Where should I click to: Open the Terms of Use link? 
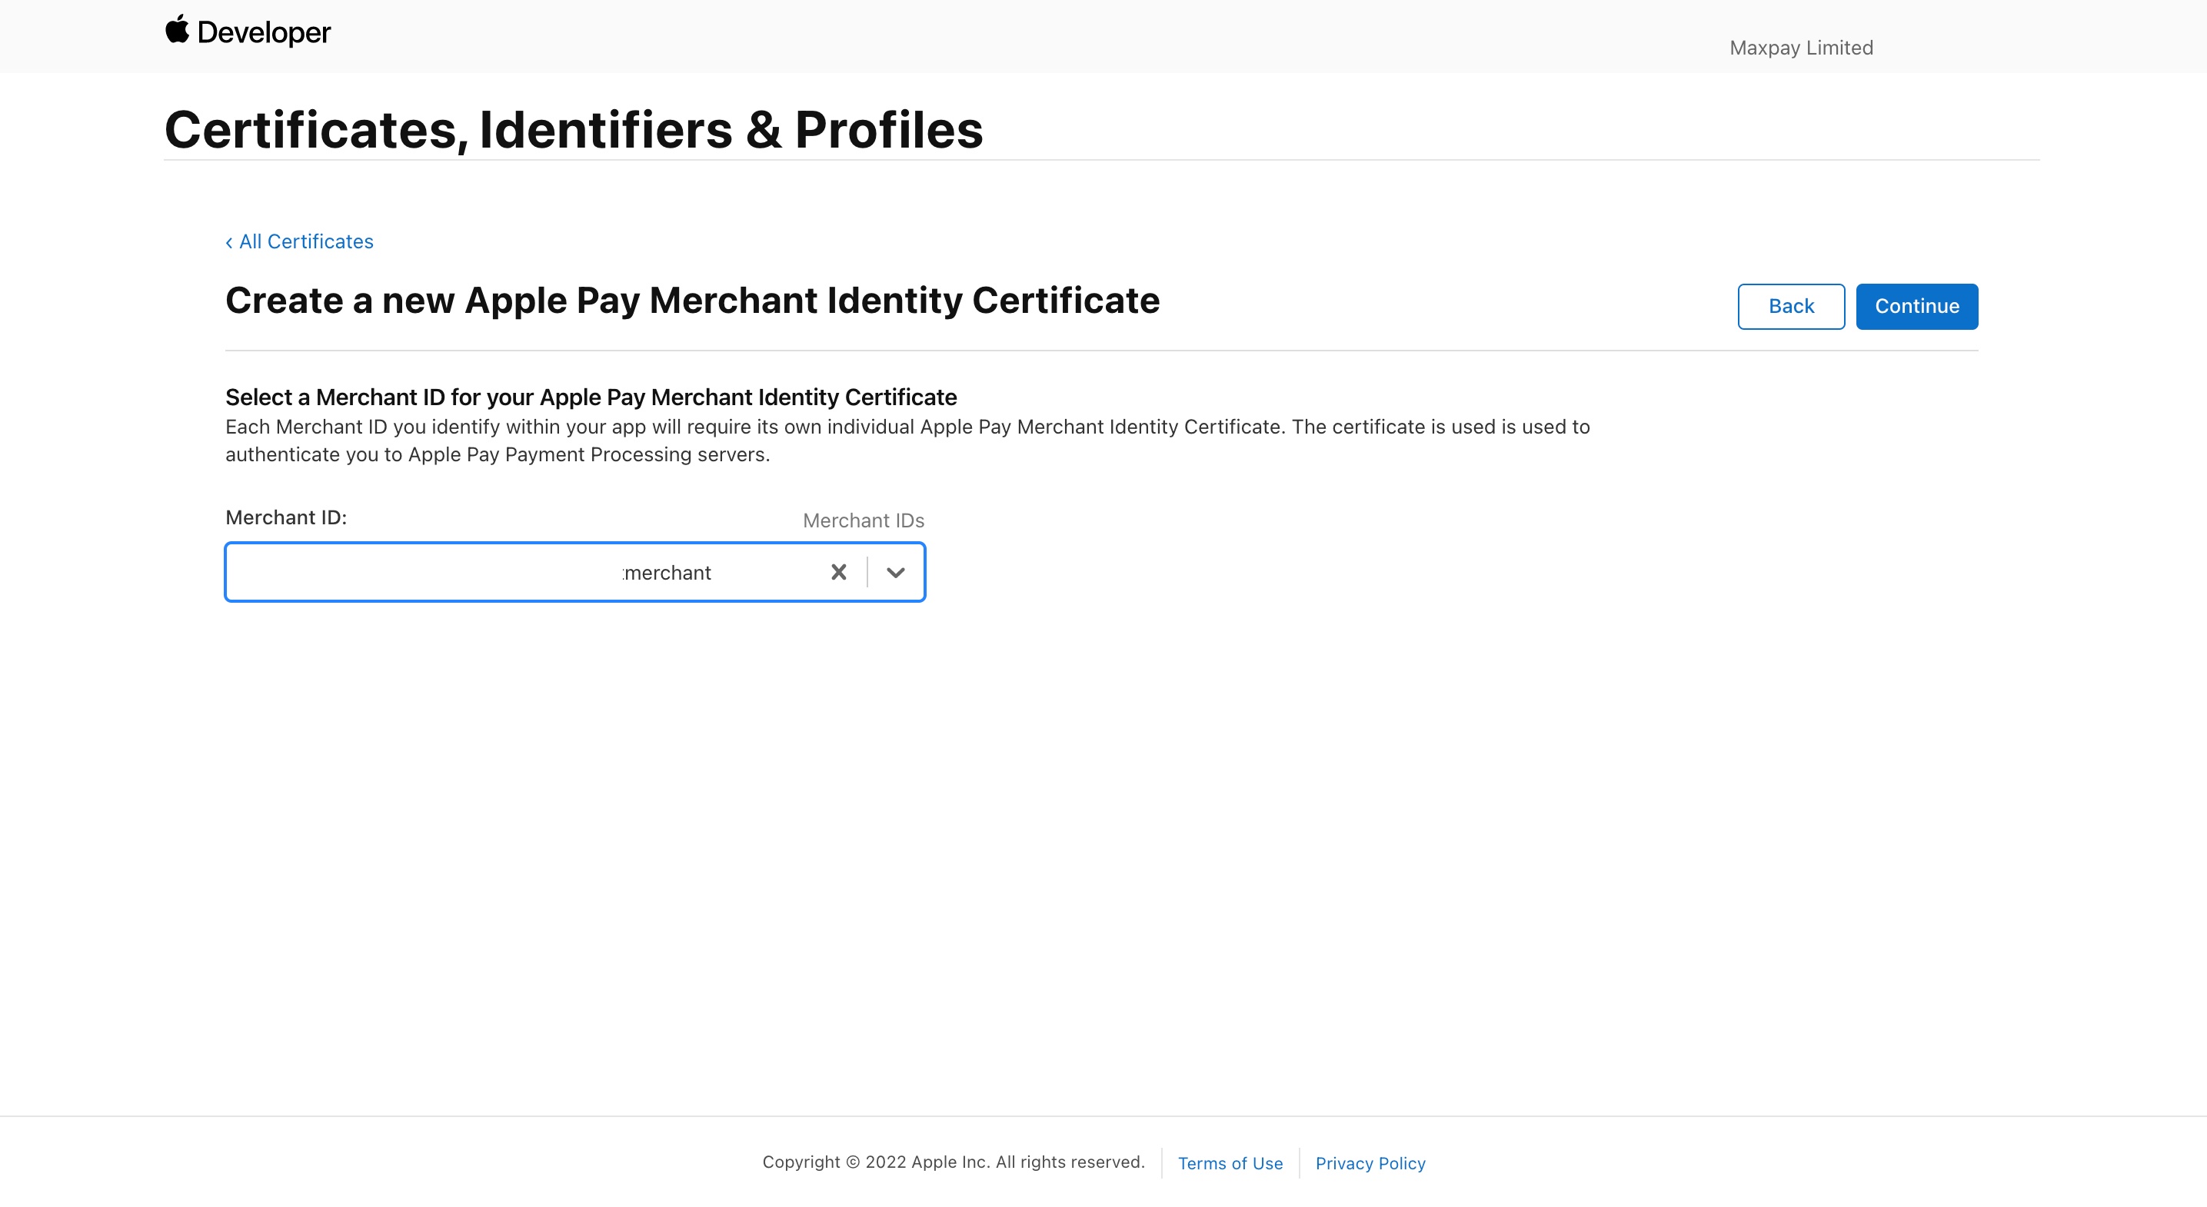(1230, 1162)
